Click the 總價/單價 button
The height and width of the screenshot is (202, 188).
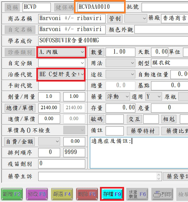tap(20, 108)
